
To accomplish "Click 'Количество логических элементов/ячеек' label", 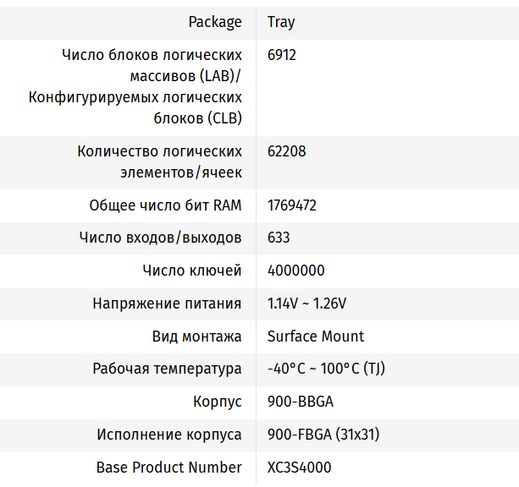I will (x=159, y=162).
